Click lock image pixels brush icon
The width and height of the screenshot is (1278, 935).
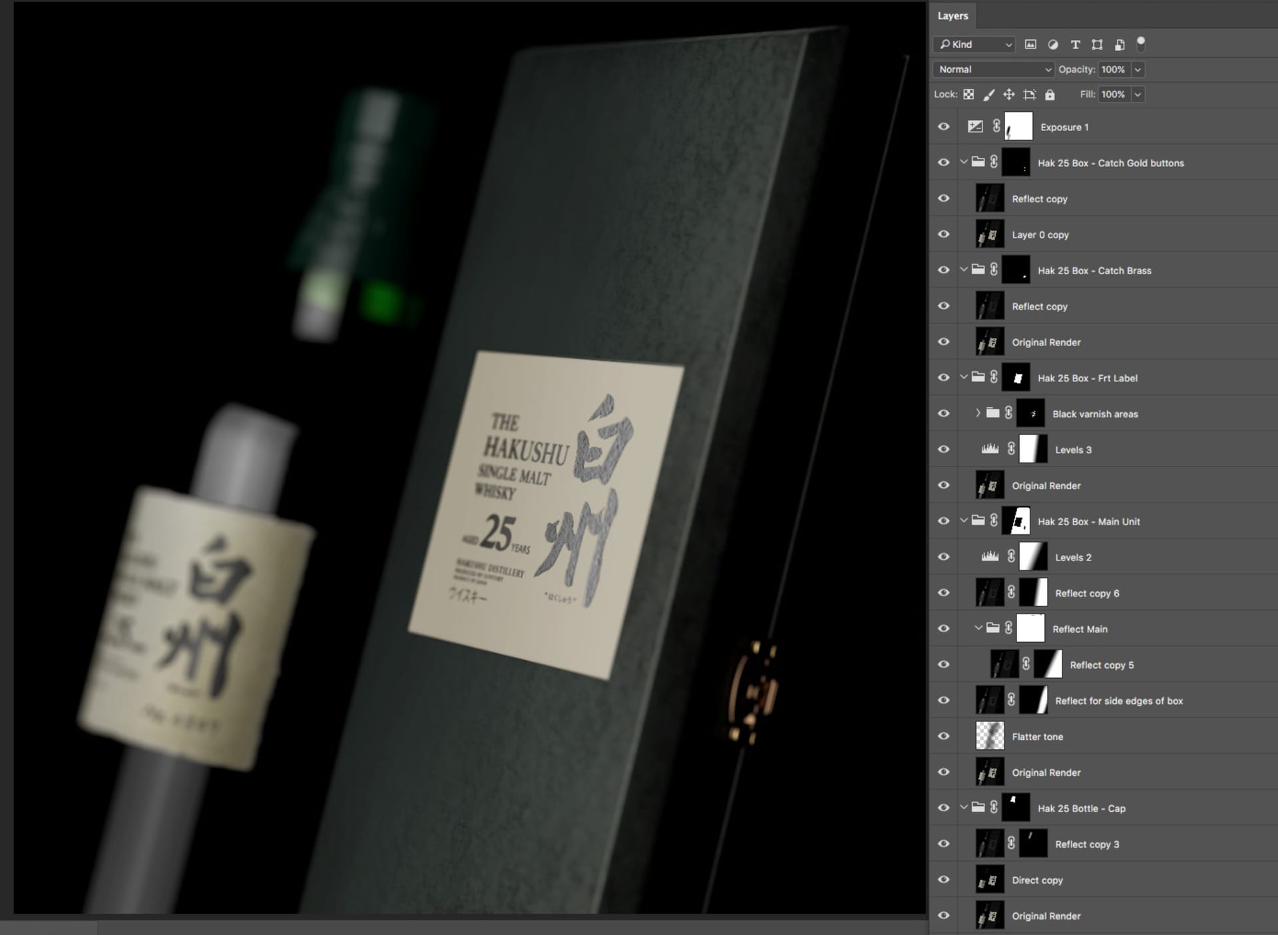(x=989, y=94)
